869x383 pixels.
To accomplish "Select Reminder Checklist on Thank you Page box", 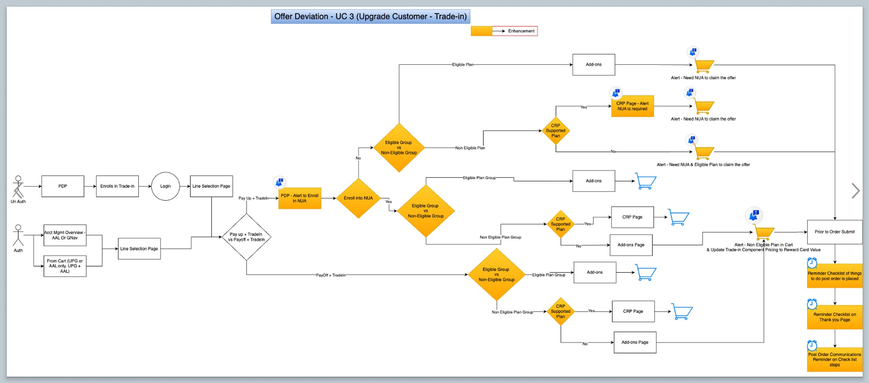I will tap(835, 317).
